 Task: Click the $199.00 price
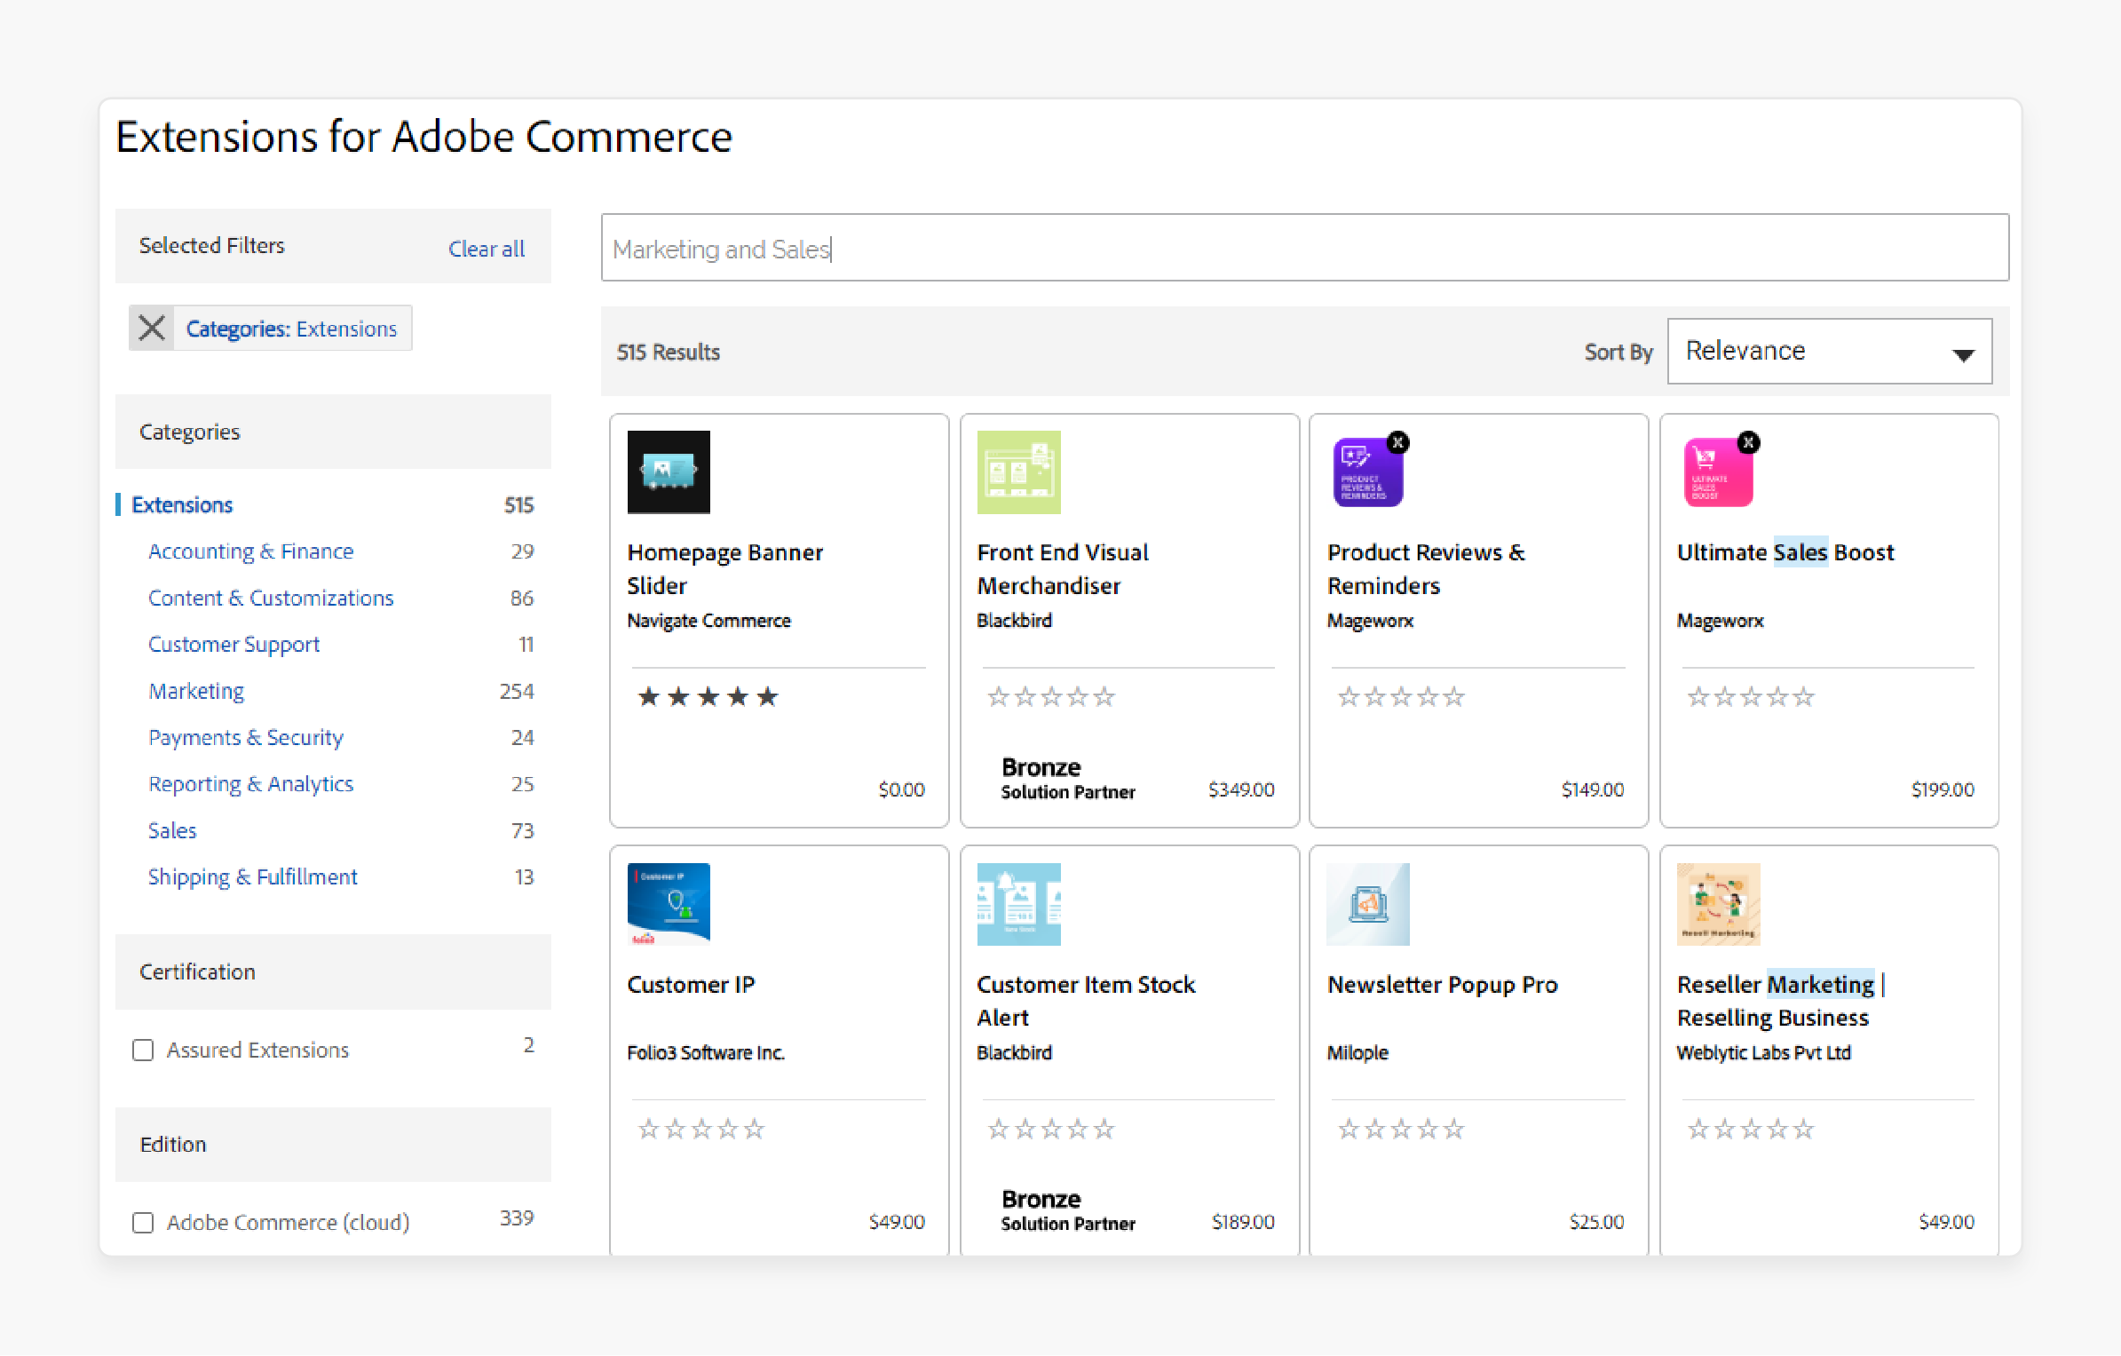click(1943, 790)
